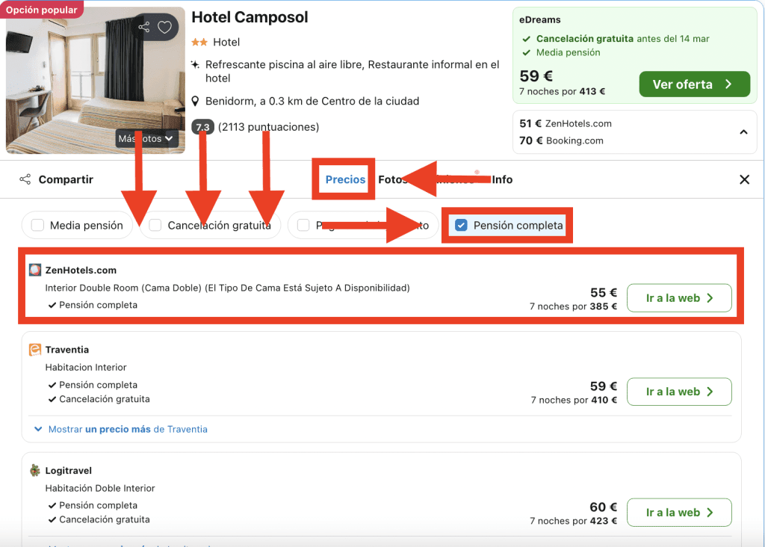Viewport: 765px width, 547px height.
Task: Click the Compartir share icon
Action: [x=25, y=179]
